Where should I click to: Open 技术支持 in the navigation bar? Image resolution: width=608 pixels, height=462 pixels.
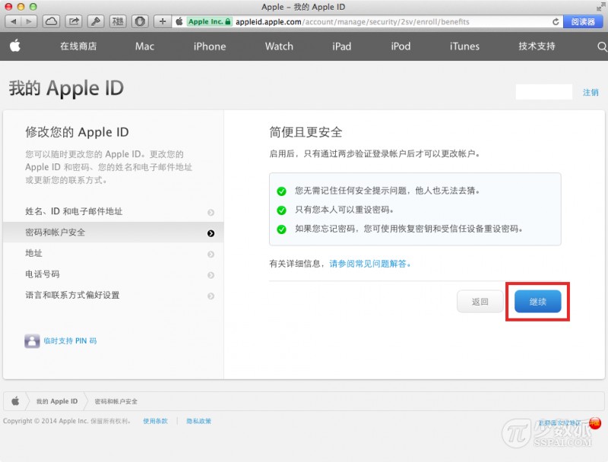pos(537,46)
